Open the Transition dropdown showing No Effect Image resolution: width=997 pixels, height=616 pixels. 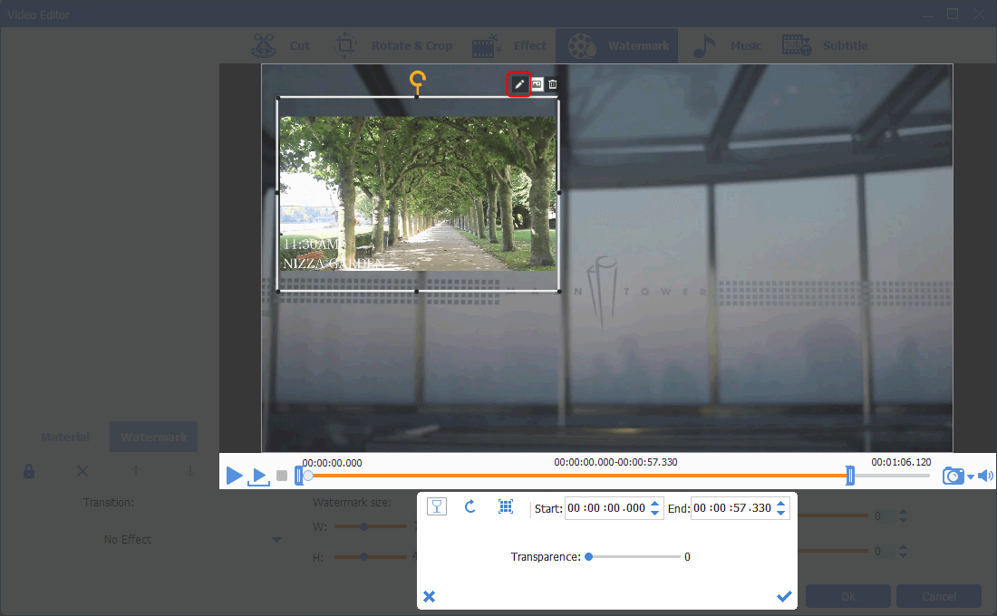(x=192, y=539)
